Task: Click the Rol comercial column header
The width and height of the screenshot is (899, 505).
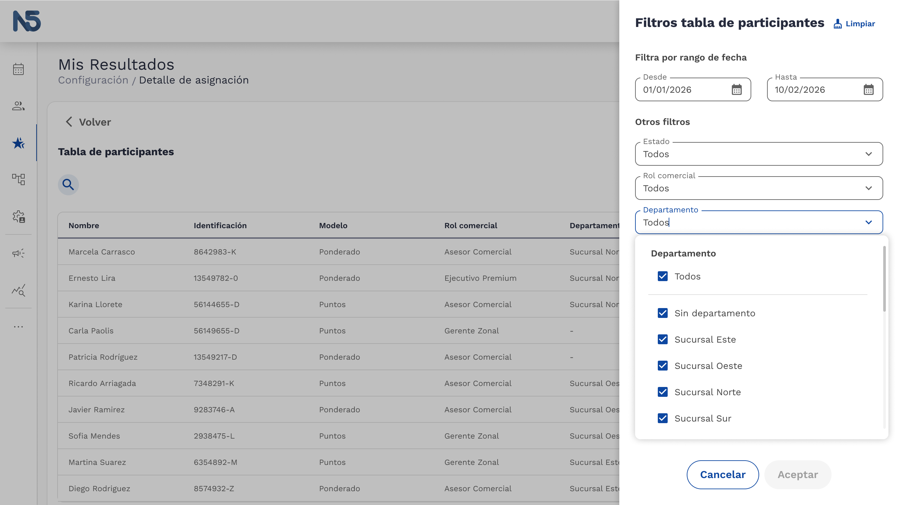Action: coord(471,225)
